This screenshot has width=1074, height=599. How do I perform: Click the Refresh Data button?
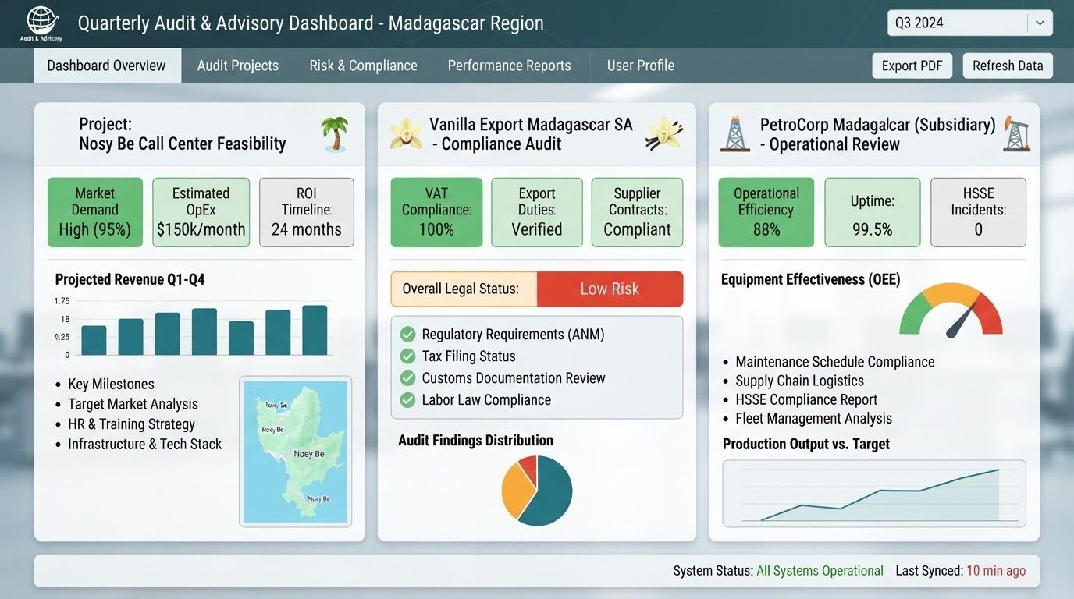click(x=1008, y=66)
